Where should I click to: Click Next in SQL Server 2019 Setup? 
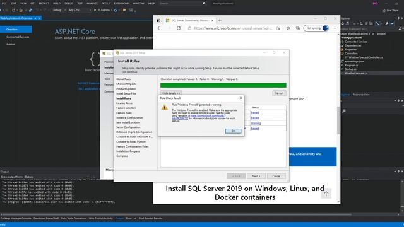click(x=256, y=176)
